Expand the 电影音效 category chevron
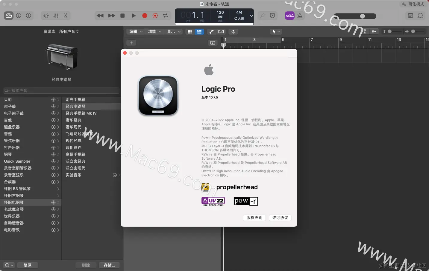The height and width of the screenshot is (271, 429). pyautogui.click(x=58, y=230)
